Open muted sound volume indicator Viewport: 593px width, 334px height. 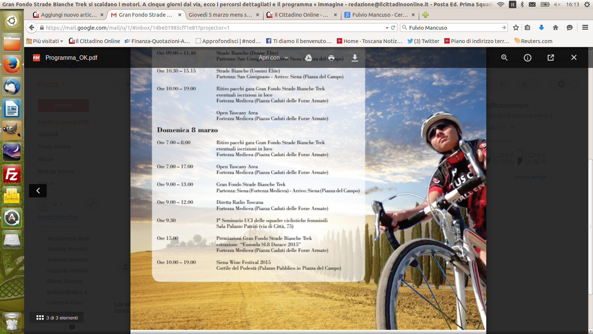[x=557, y=4]
